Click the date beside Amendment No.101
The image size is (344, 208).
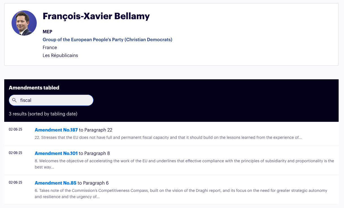point(16,153)
